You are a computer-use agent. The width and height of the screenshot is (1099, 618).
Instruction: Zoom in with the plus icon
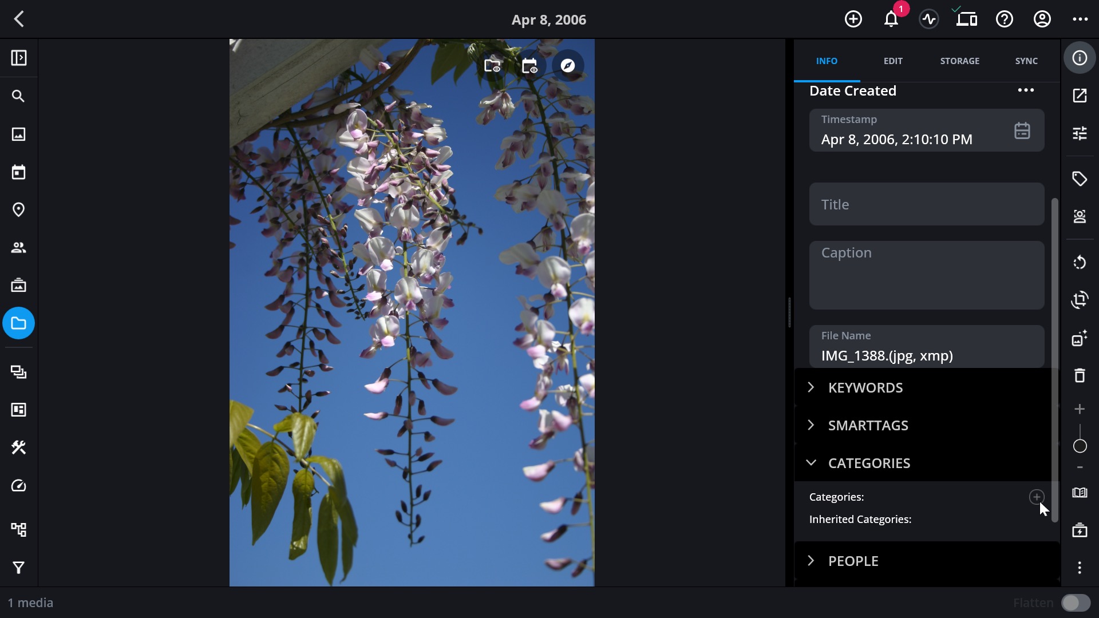[1080, 409]
